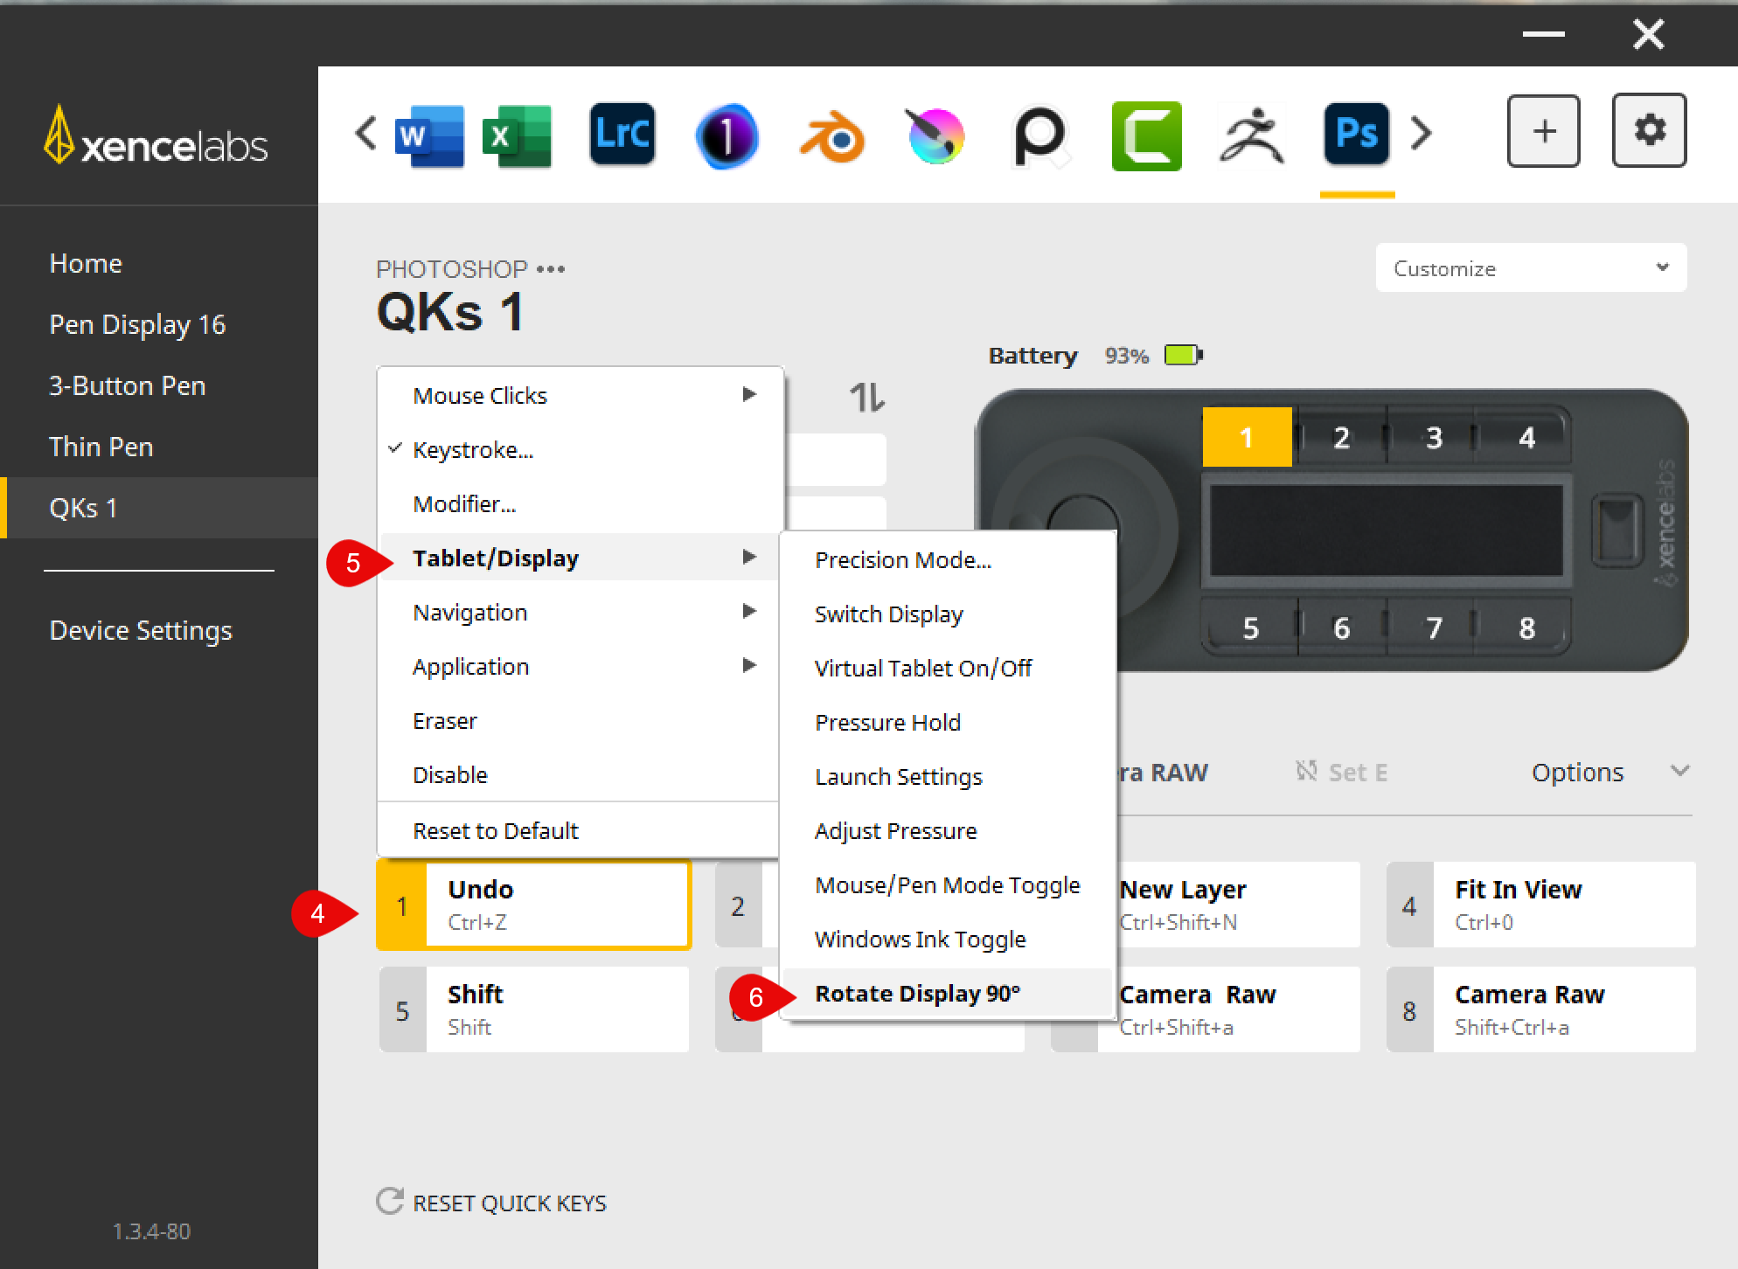Choose the Camtasia green app icon

[x=1146, y=136]
